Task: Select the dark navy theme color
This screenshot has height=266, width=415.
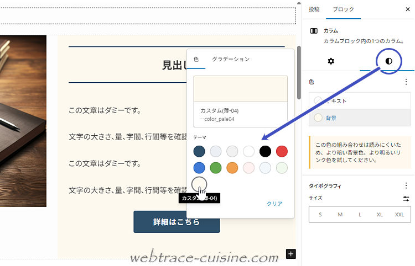Action: click(199, 151)
